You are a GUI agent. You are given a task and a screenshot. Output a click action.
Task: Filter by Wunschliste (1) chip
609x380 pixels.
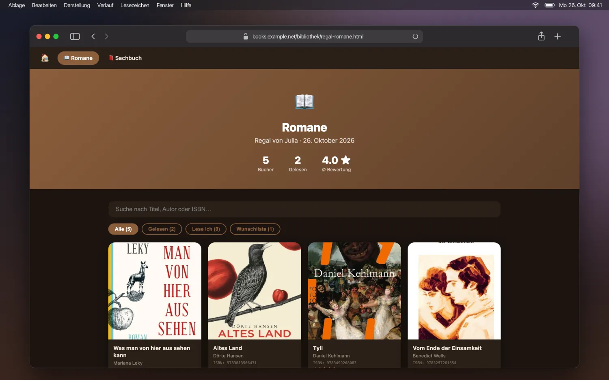click(x=255, y=229)
